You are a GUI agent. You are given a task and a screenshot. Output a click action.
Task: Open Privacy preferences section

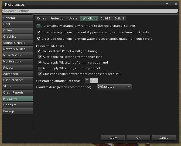coord(18,68)
